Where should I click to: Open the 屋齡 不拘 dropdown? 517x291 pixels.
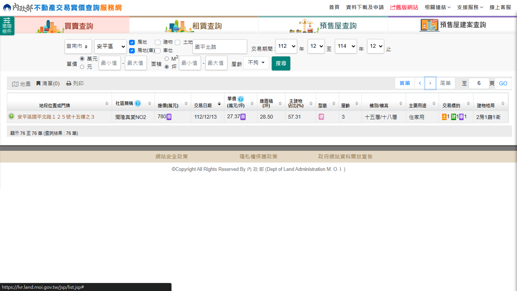coord(256,63)
